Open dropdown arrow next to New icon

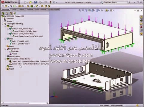click(28, 2)
